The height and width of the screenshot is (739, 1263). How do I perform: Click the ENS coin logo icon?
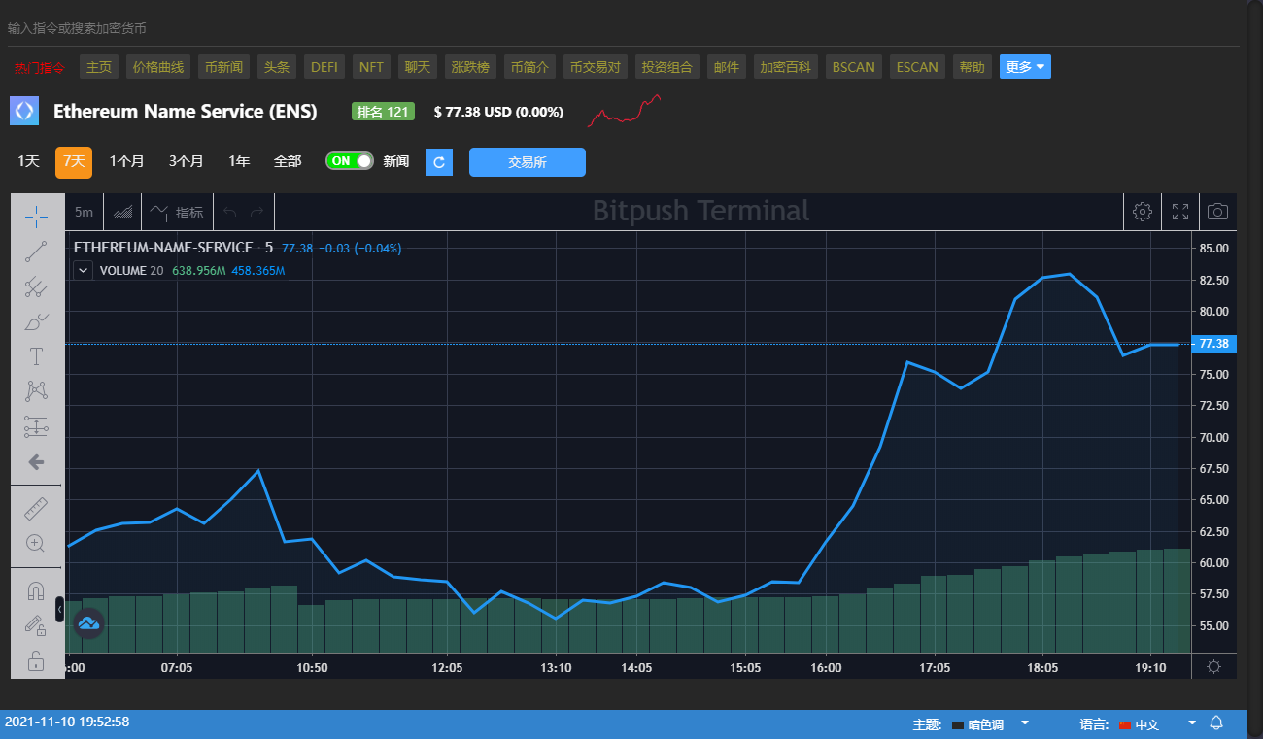coord(24,111)
